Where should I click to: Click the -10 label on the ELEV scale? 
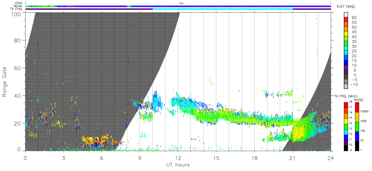(353, 85)
